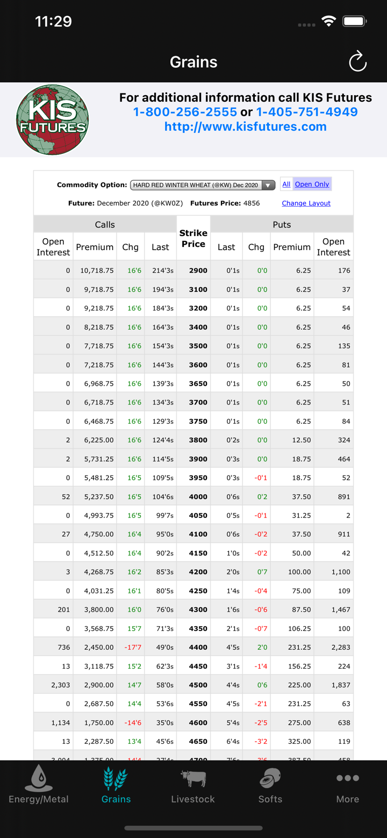This screenshot has width=387, height=838.
Task: Open the Energy/Metal droplet tab icon
Action: tap(38, 778)
